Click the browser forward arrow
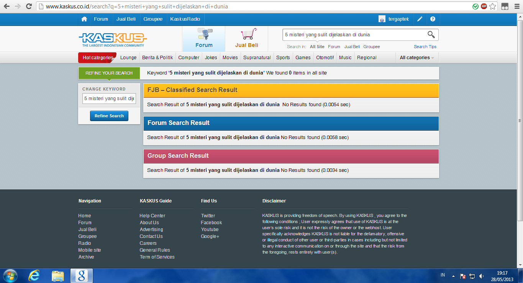This screenshot has height=283, width=523. (x=18, y=6)
